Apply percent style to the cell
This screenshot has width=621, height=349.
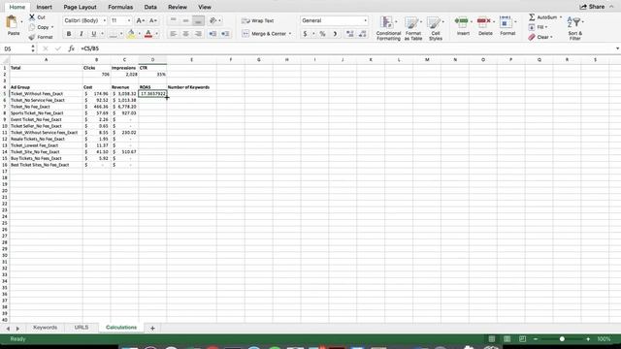click(323, 34)
